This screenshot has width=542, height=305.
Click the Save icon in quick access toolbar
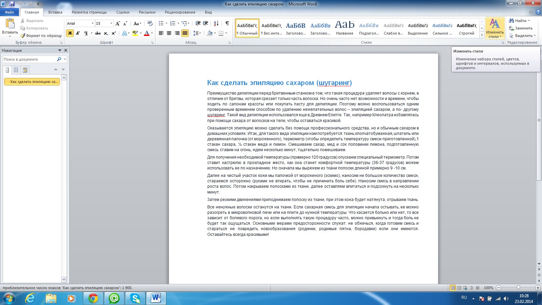coord(12,4)
